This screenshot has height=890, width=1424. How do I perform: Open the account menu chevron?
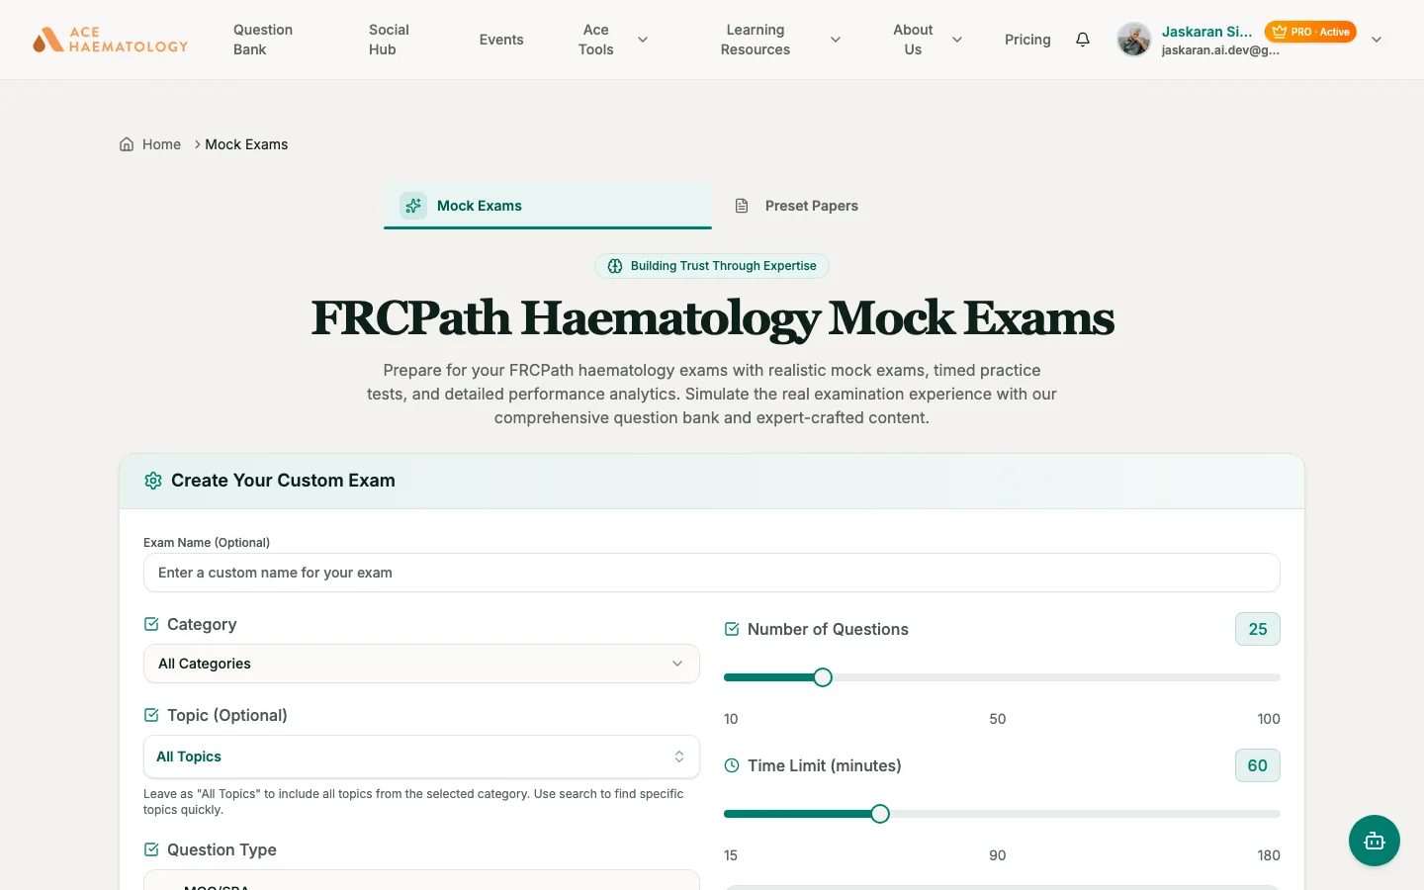click(x=1377, y=40)
